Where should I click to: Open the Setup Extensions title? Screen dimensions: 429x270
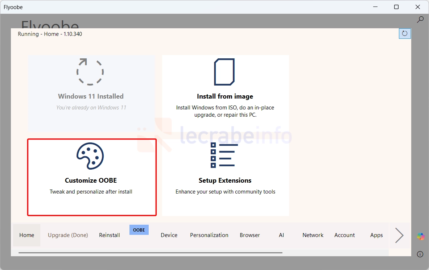click(225, 180)
